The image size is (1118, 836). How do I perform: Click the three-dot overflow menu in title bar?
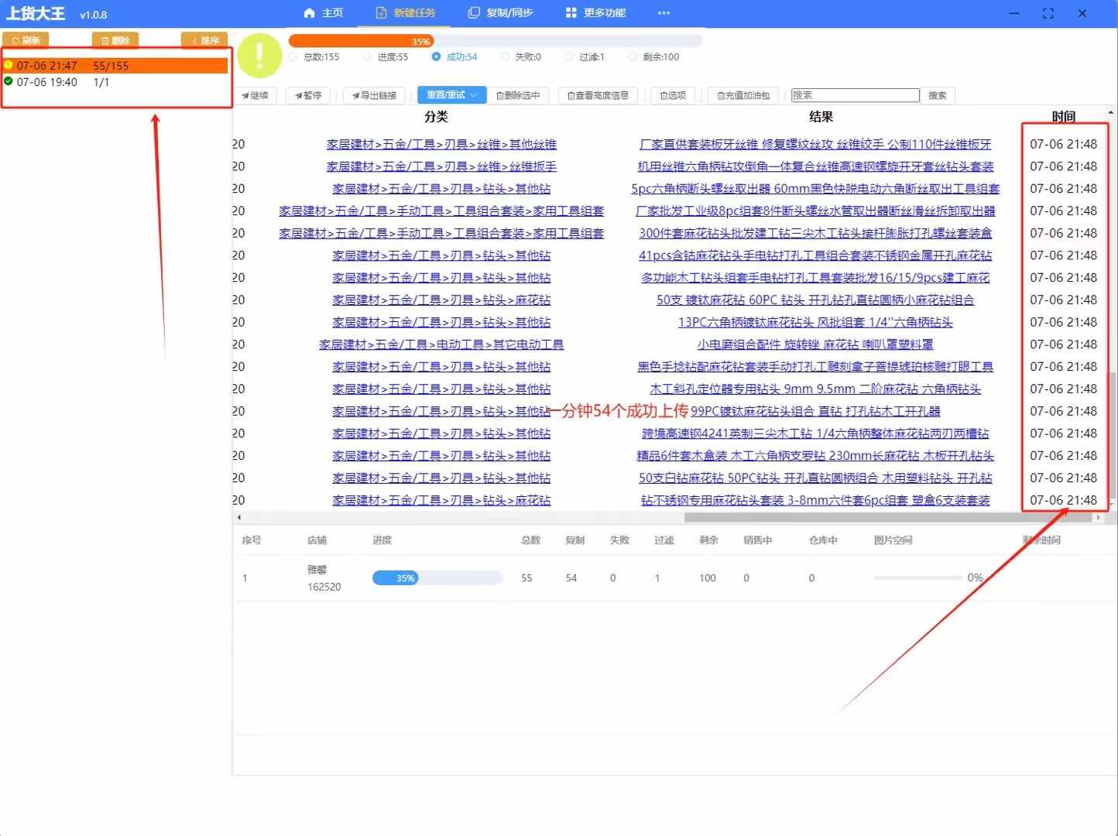pos(664,13)
